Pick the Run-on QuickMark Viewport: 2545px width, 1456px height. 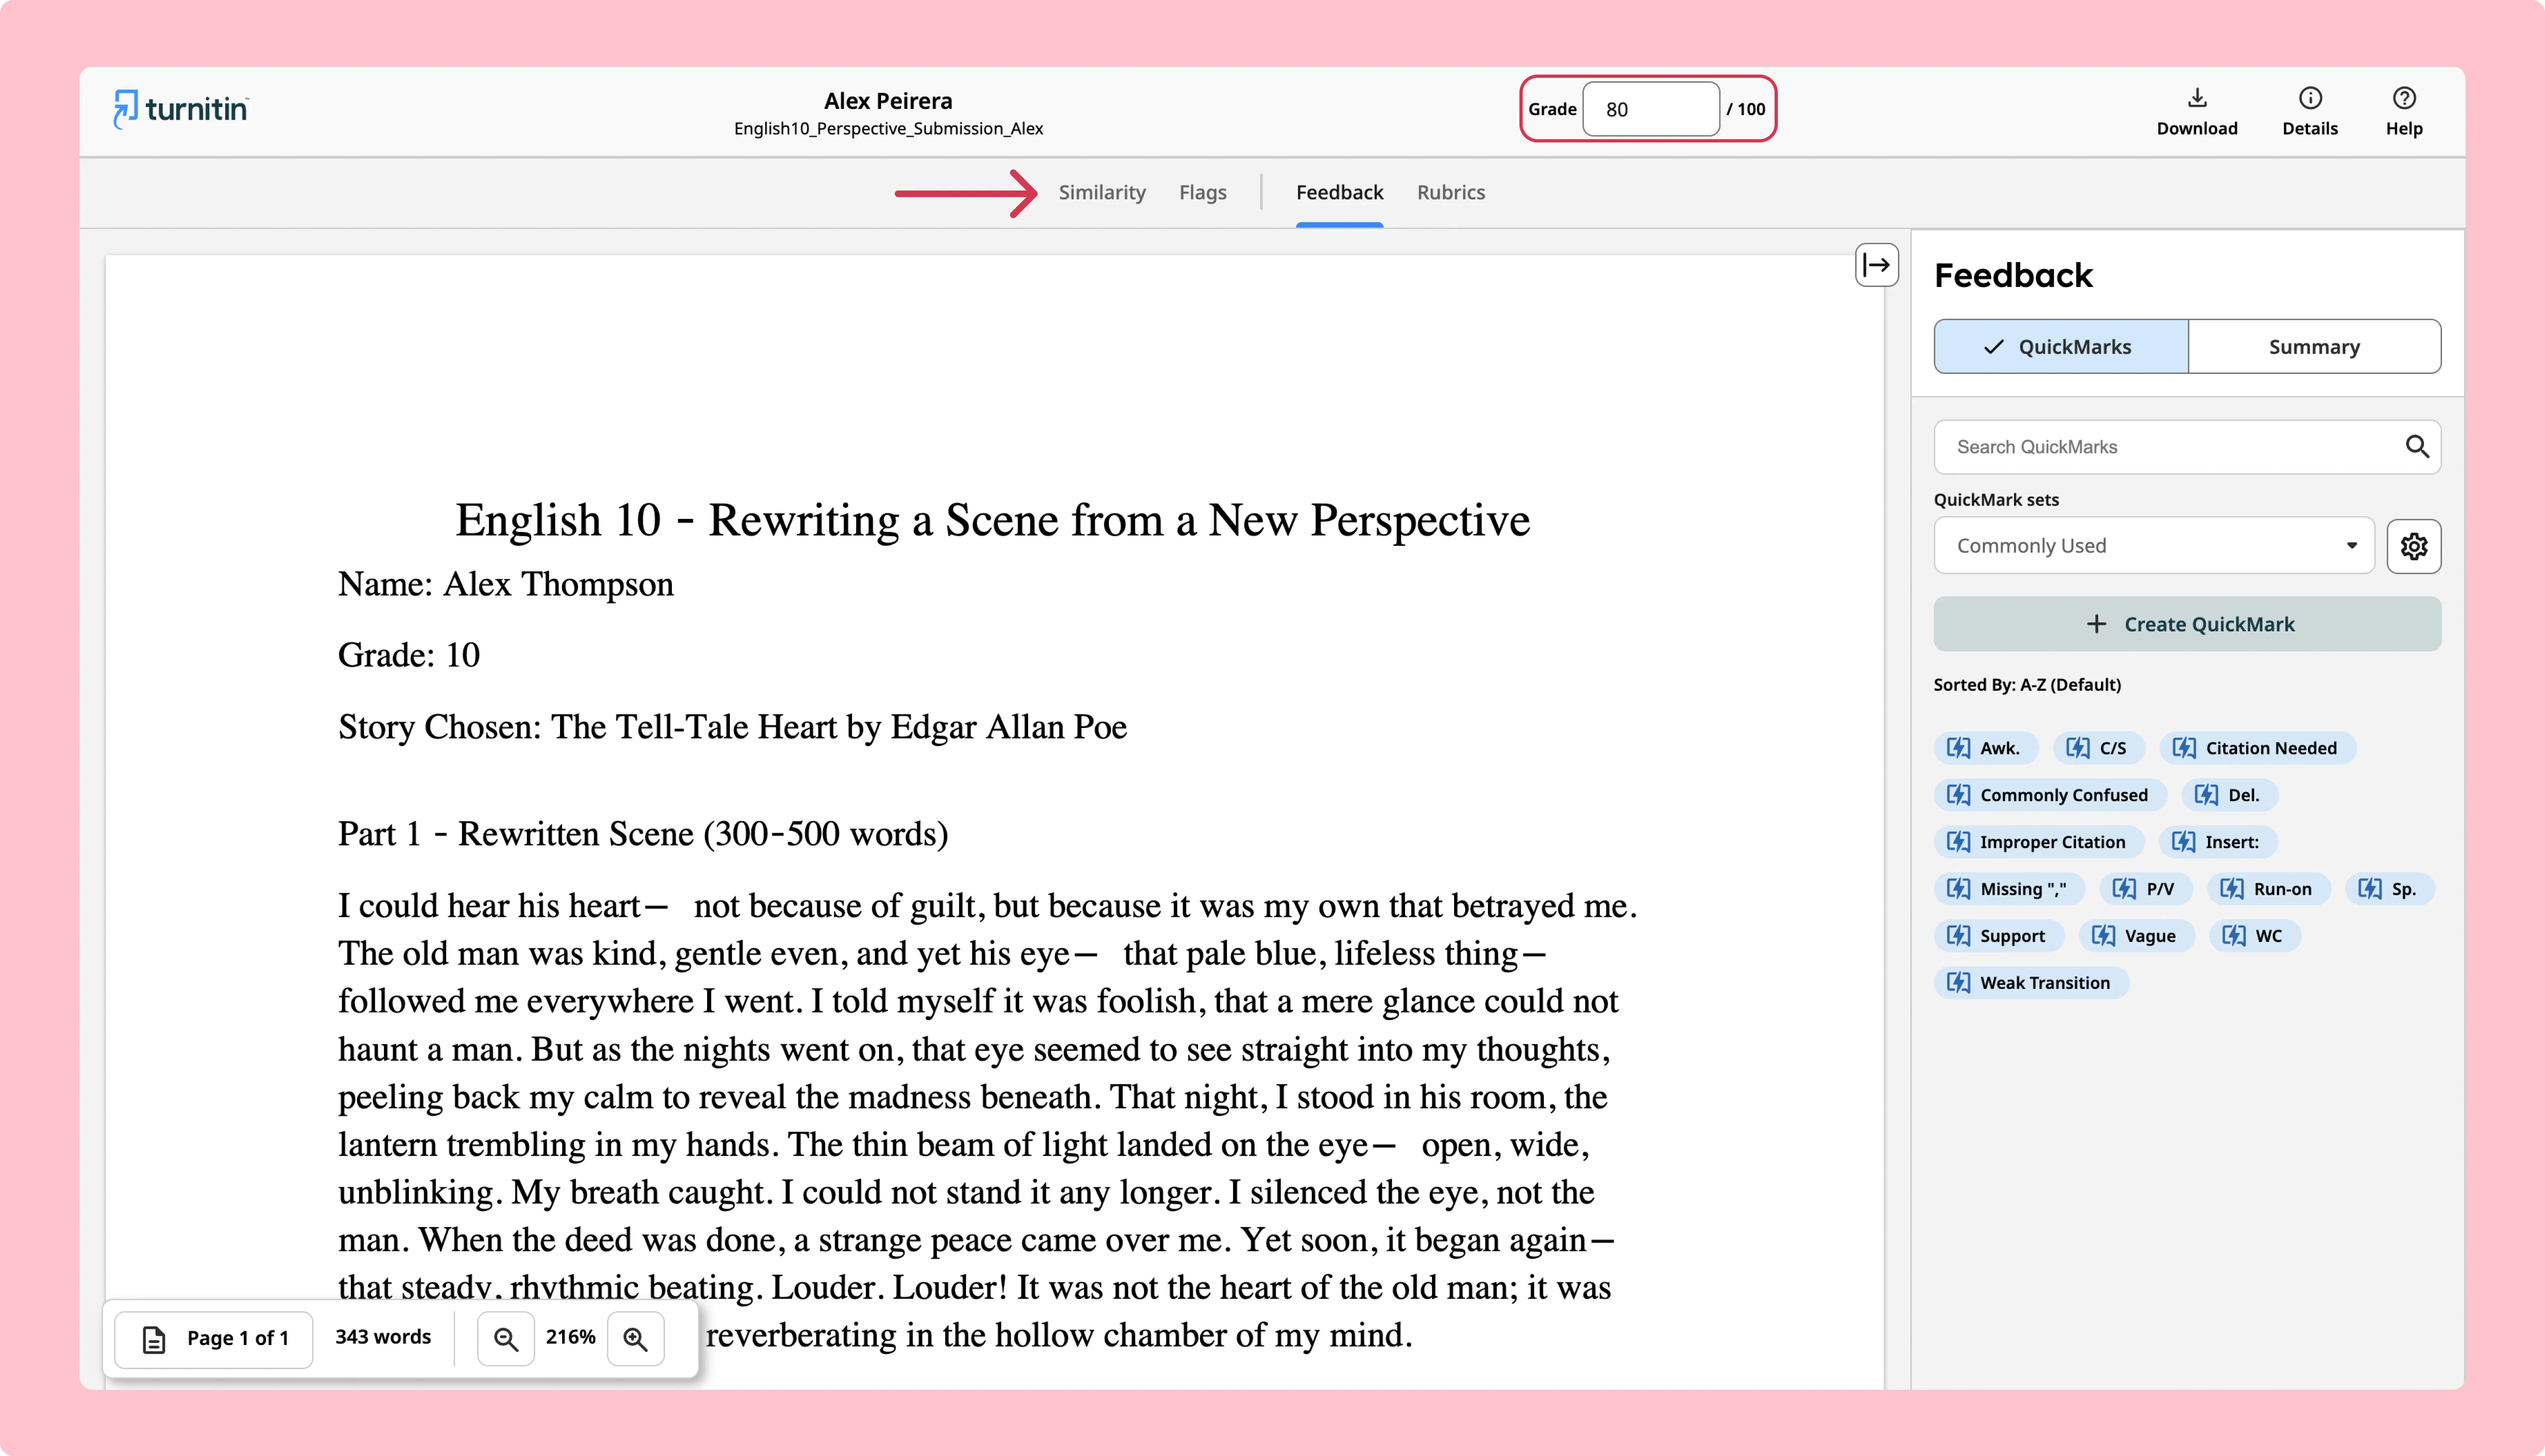(x=2269, y=889)
